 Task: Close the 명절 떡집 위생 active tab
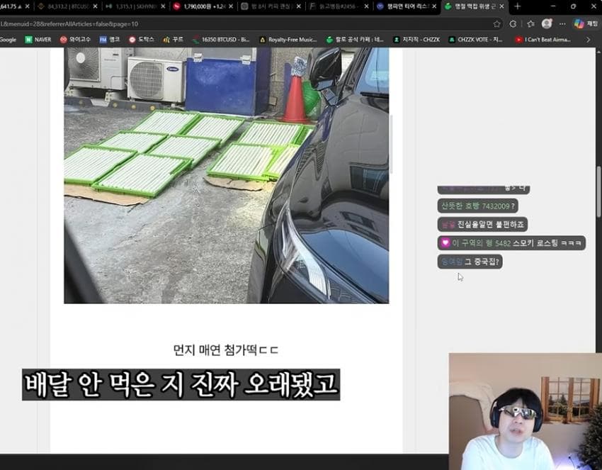[x=501, y=6]
